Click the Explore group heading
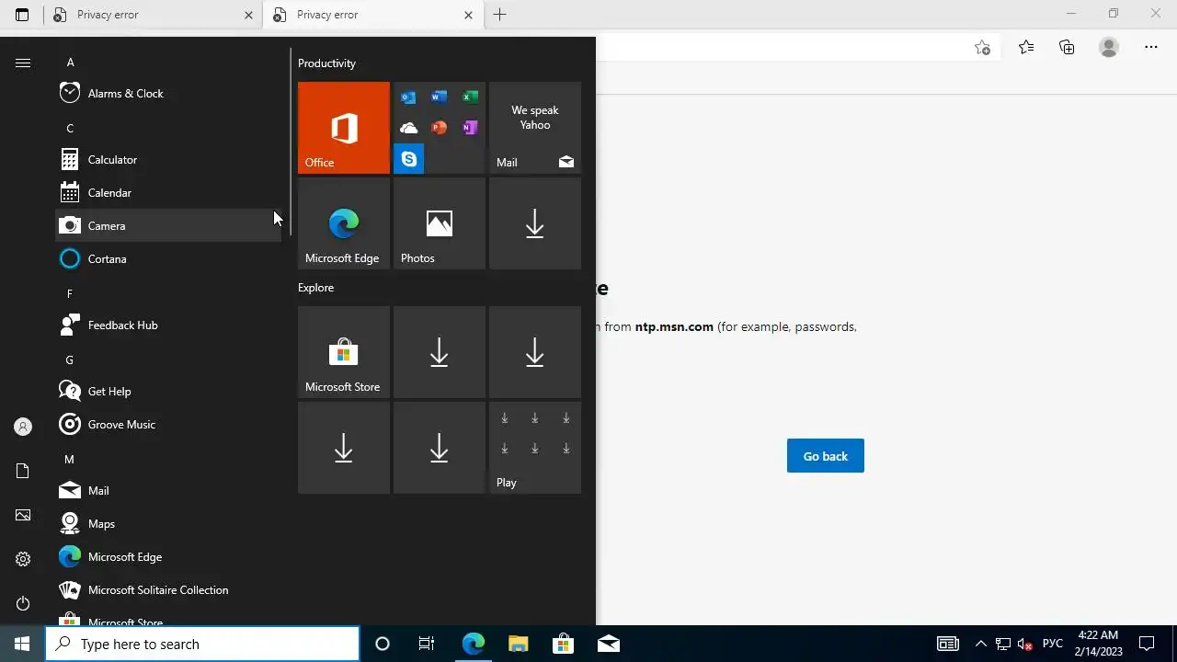This screenshot has width=1177, height=662. [x=315, y=288]
